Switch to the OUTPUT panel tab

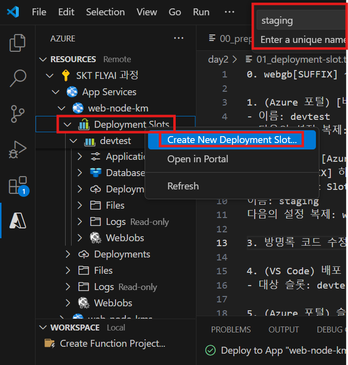(283, 329)
